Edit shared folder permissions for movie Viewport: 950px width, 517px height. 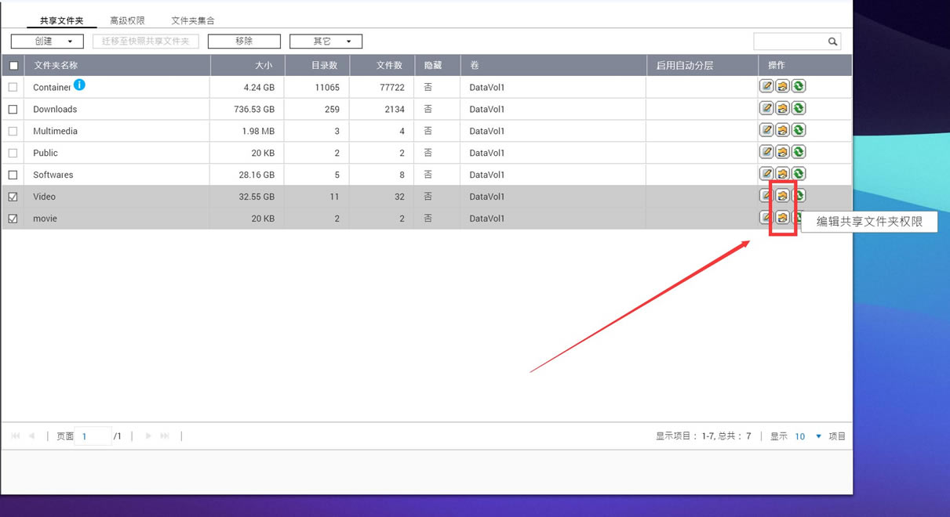pos(782,218)
